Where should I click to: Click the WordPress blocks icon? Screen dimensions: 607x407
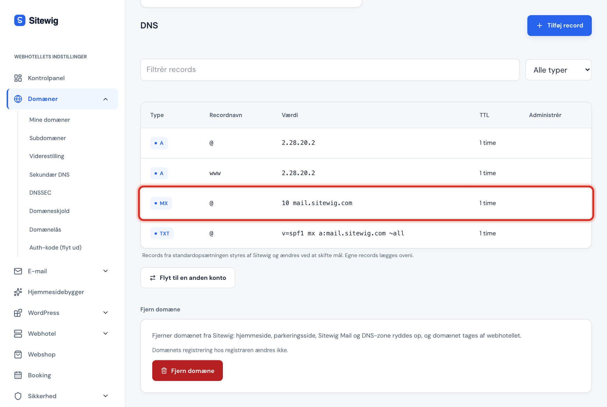tap(18, 313)
